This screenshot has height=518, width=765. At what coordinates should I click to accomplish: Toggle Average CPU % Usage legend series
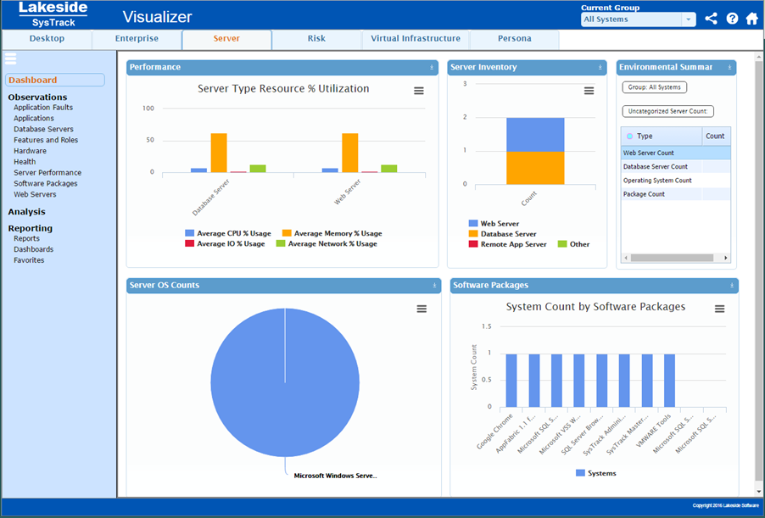(x=227, y=233)
